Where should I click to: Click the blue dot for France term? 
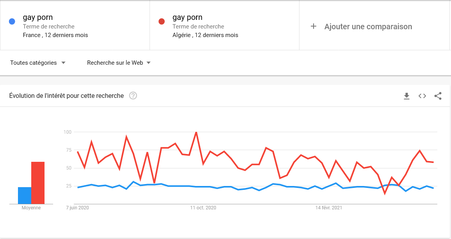pyautogui.click(x=12, y=21)
